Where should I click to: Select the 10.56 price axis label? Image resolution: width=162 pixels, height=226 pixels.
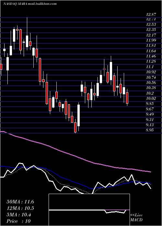click(151, 83)
